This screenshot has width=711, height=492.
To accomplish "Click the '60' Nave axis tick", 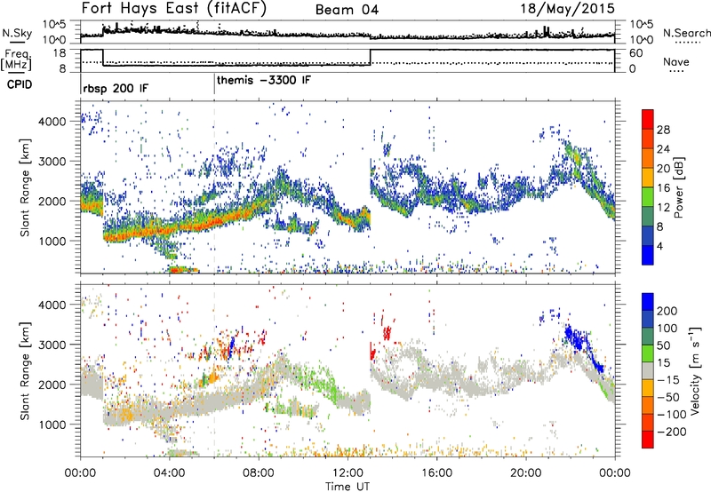I will 635,53.
